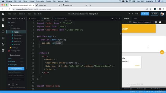The height and width of the screenshot is (93, 166).
Task: Open the CodeSandbox dashboard logo icon
Action: click(3, 14)
